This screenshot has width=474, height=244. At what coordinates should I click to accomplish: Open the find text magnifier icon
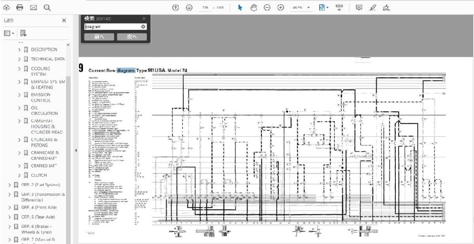tap(47, 7)
